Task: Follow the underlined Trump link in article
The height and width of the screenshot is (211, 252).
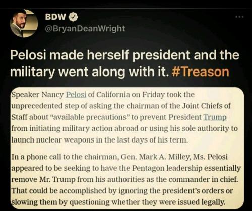Action: [215, 117]
